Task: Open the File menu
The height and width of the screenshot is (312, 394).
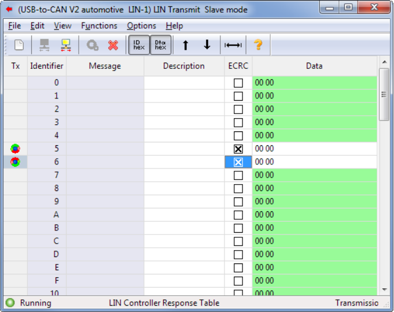Action: click(x=14, y=25)
